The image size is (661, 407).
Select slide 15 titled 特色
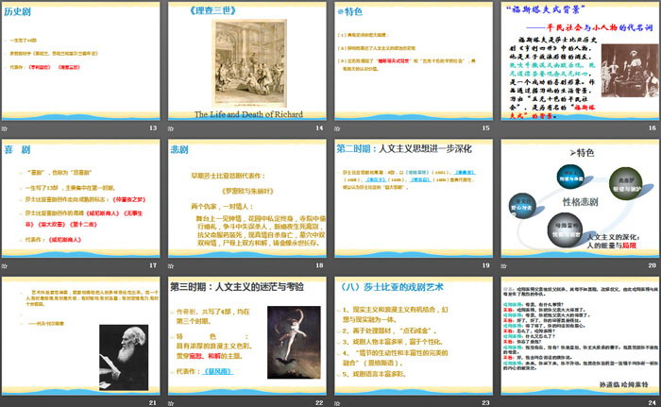coord(414,61)
